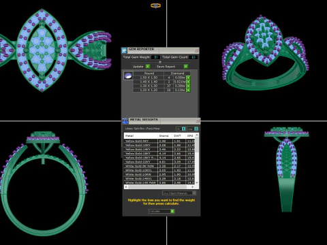Click the ring model in the side view
This screenshot has height=245, width=327.
287,170
